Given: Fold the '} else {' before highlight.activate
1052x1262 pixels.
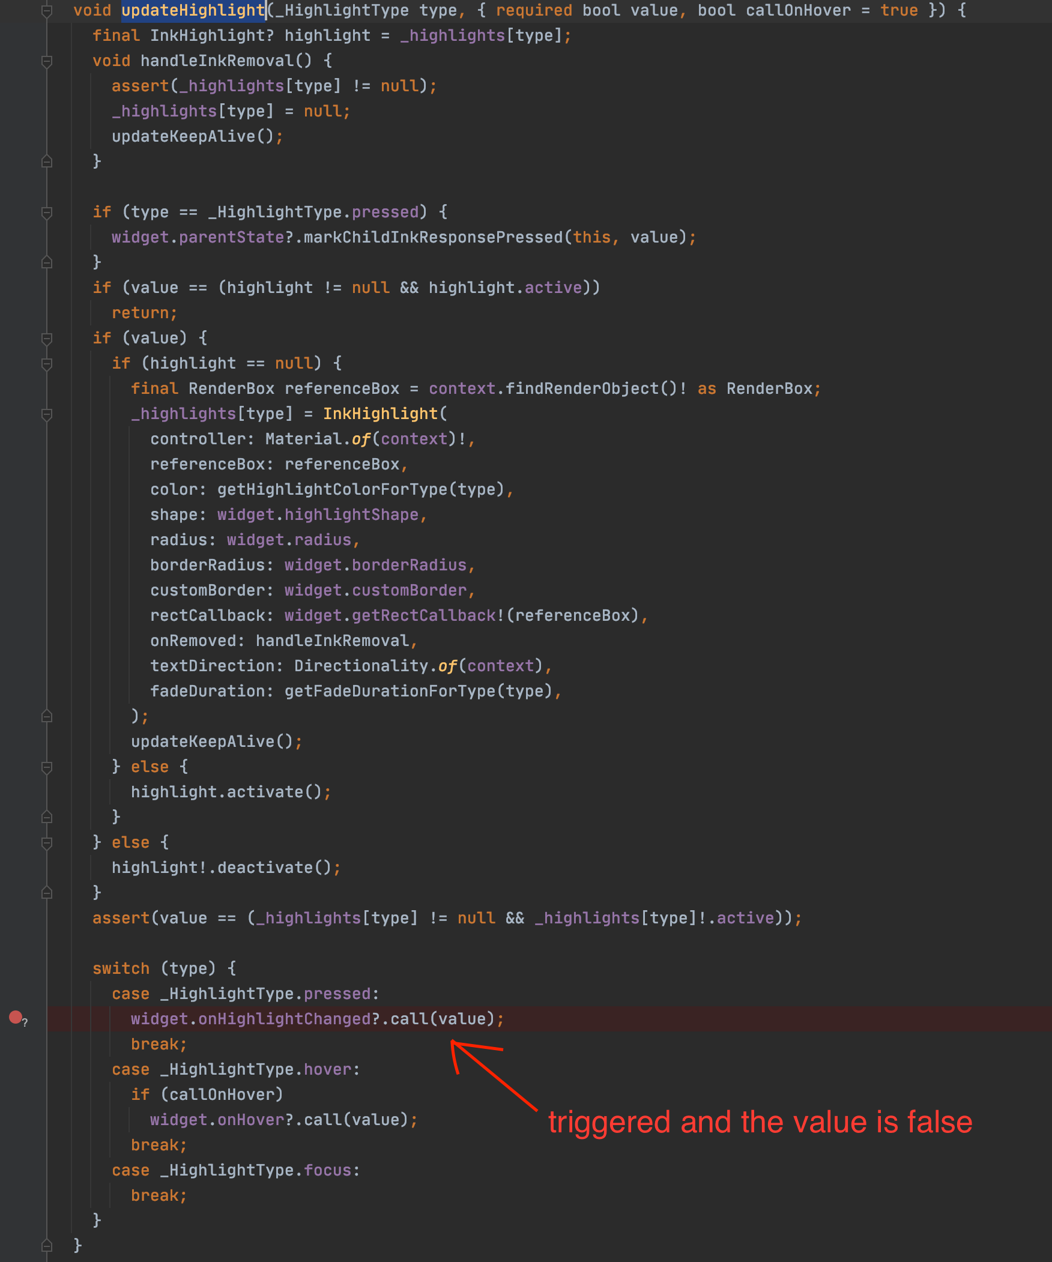Looking at the screenshot, I should [47, 767].
